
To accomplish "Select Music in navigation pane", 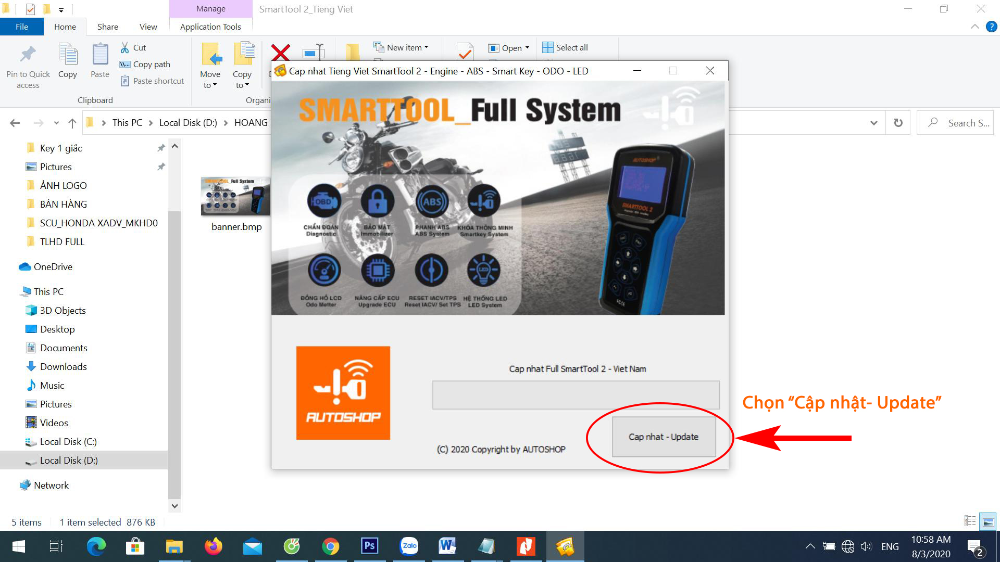I will point(52,386).
